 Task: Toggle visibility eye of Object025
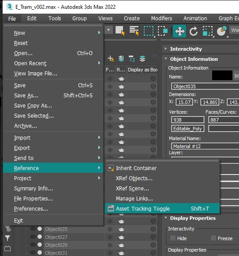33,229
